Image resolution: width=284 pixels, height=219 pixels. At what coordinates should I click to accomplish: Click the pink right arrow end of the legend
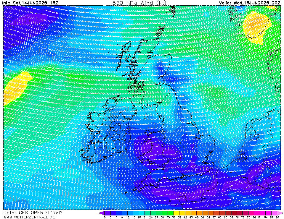point(280,213)
